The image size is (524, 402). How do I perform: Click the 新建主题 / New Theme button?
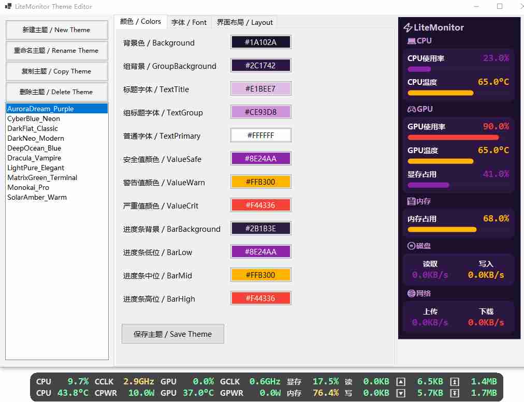pos(56,29)
